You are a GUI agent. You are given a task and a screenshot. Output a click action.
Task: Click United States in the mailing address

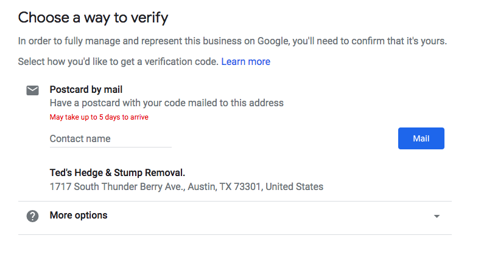click(x=295, y=187)
